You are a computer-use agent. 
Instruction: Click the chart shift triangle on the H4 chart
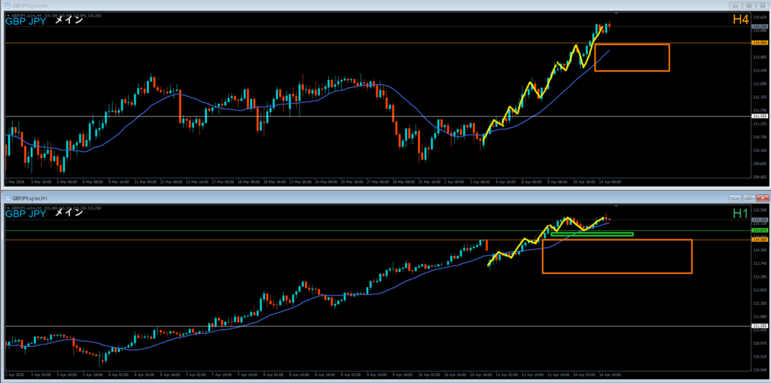(617, 14)
